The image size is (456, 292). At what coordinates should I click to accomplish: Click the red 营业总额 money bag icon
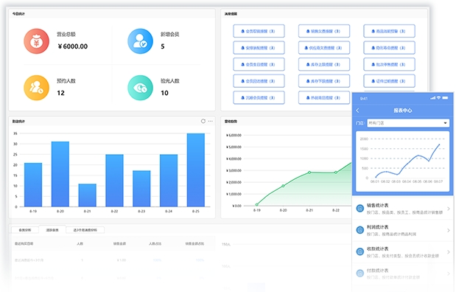36,41
